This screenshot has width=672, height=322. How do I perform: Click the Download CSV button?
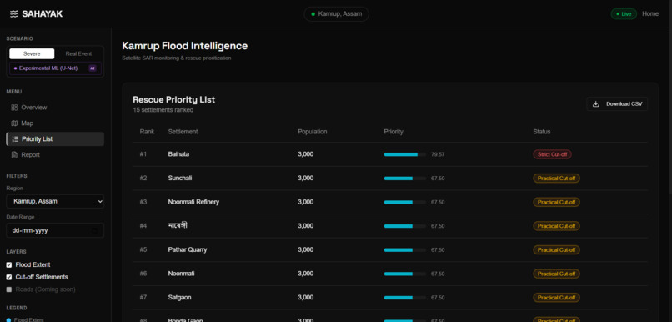(x=617, y=103)
